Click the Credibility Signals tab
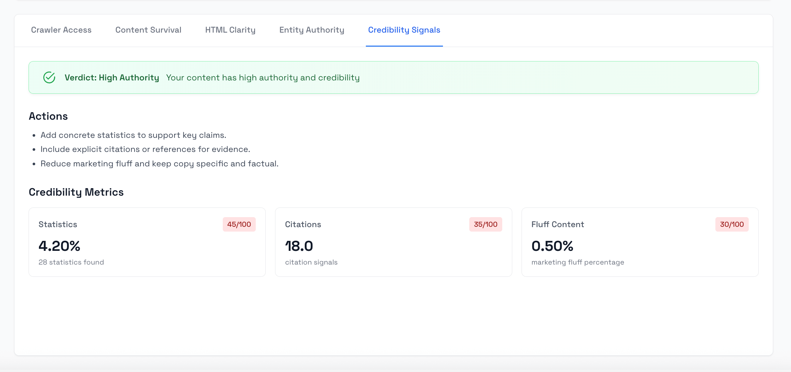791x372 pixels. point(404,30)
